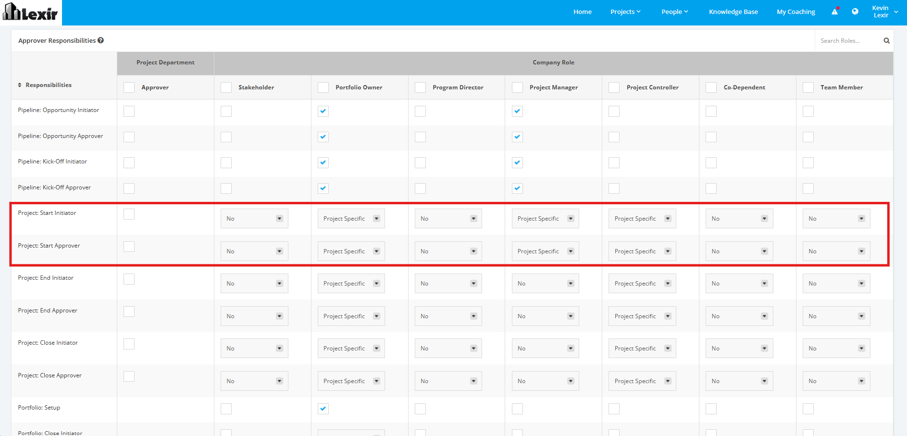Open help icon next to Approver Responsibilities
907x436 pixels.
101,40
